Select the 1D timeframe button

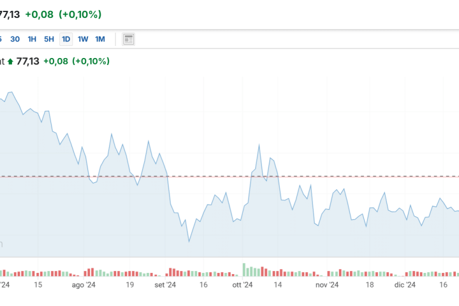coord(66,39)
